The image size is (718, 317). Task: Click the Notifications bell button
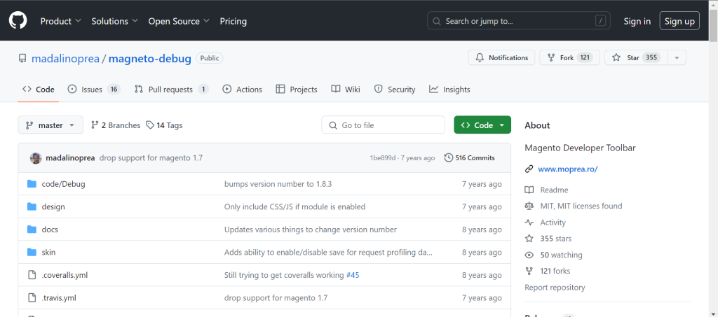[x=501, y=57]
